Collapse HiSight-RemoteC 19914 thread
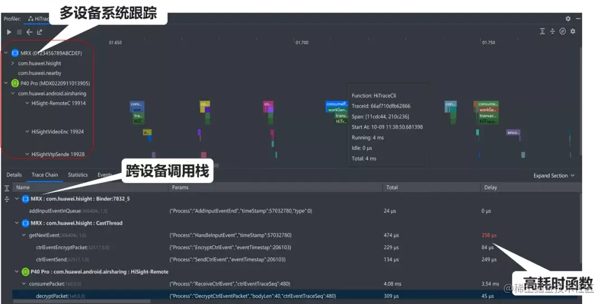Image resolution: width=604 pixels, height=304 pixels. [27, 103]
